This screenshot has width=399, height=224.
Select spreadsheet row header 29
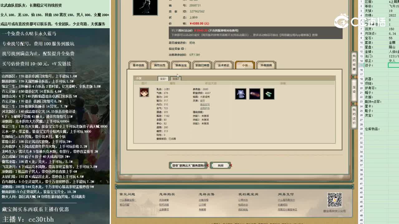pos(361,129)
